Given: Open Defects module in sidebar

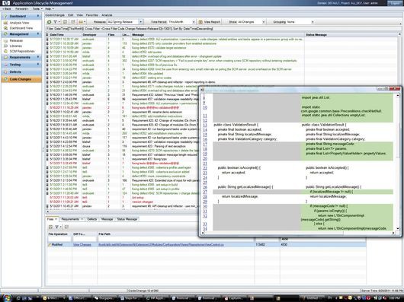Looking at the screenshot, I should [x=21, y=72].
